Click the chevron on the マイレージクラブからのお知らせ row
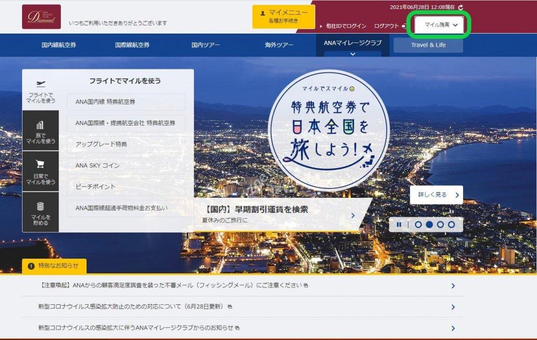 [x=453, y=328]
